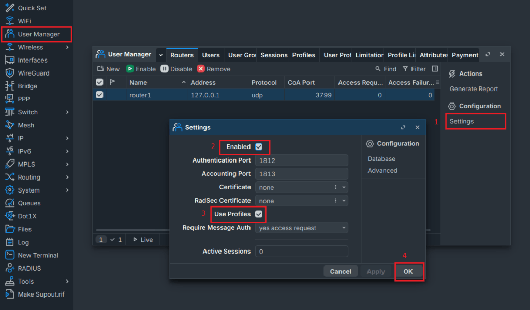Click the Disable toolbar button
Screen dimensions: 530x310
coord(176,69)
